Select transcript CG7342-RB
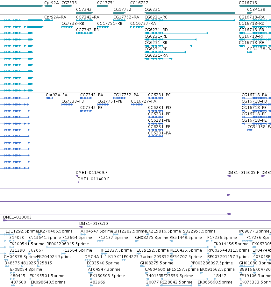Screen dimensions: 271x287 [87, 30]
